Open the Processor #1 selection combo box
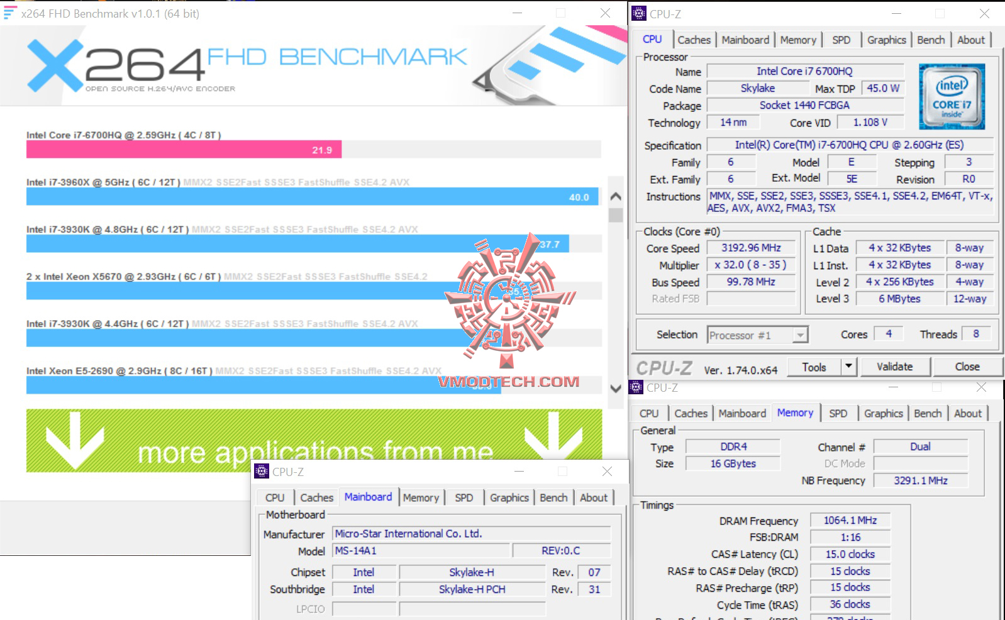Viewport: 1005px width, 620px height. 757,335
